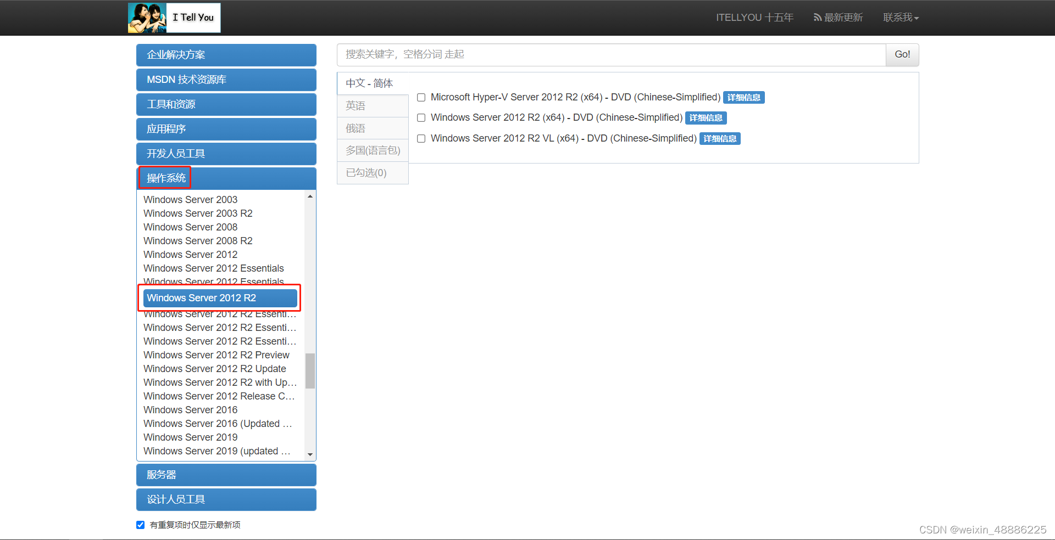This screenshot has height=540, width=1055.
Task: Select Windows Server 2016 in the list
Action: coord(190,409)
